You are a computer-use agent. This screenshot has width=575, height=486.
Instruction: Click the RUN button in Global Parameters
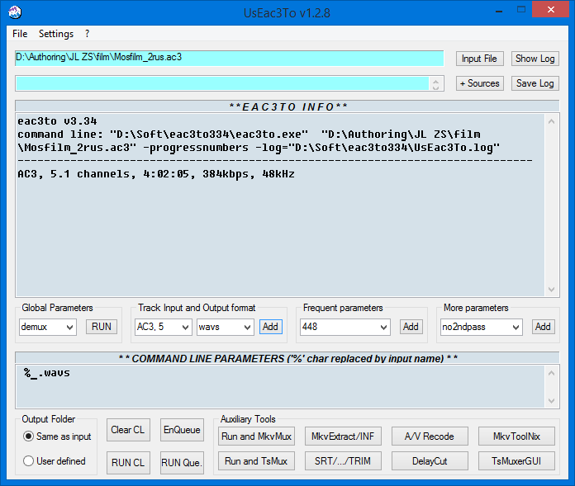tap(102, 327)
